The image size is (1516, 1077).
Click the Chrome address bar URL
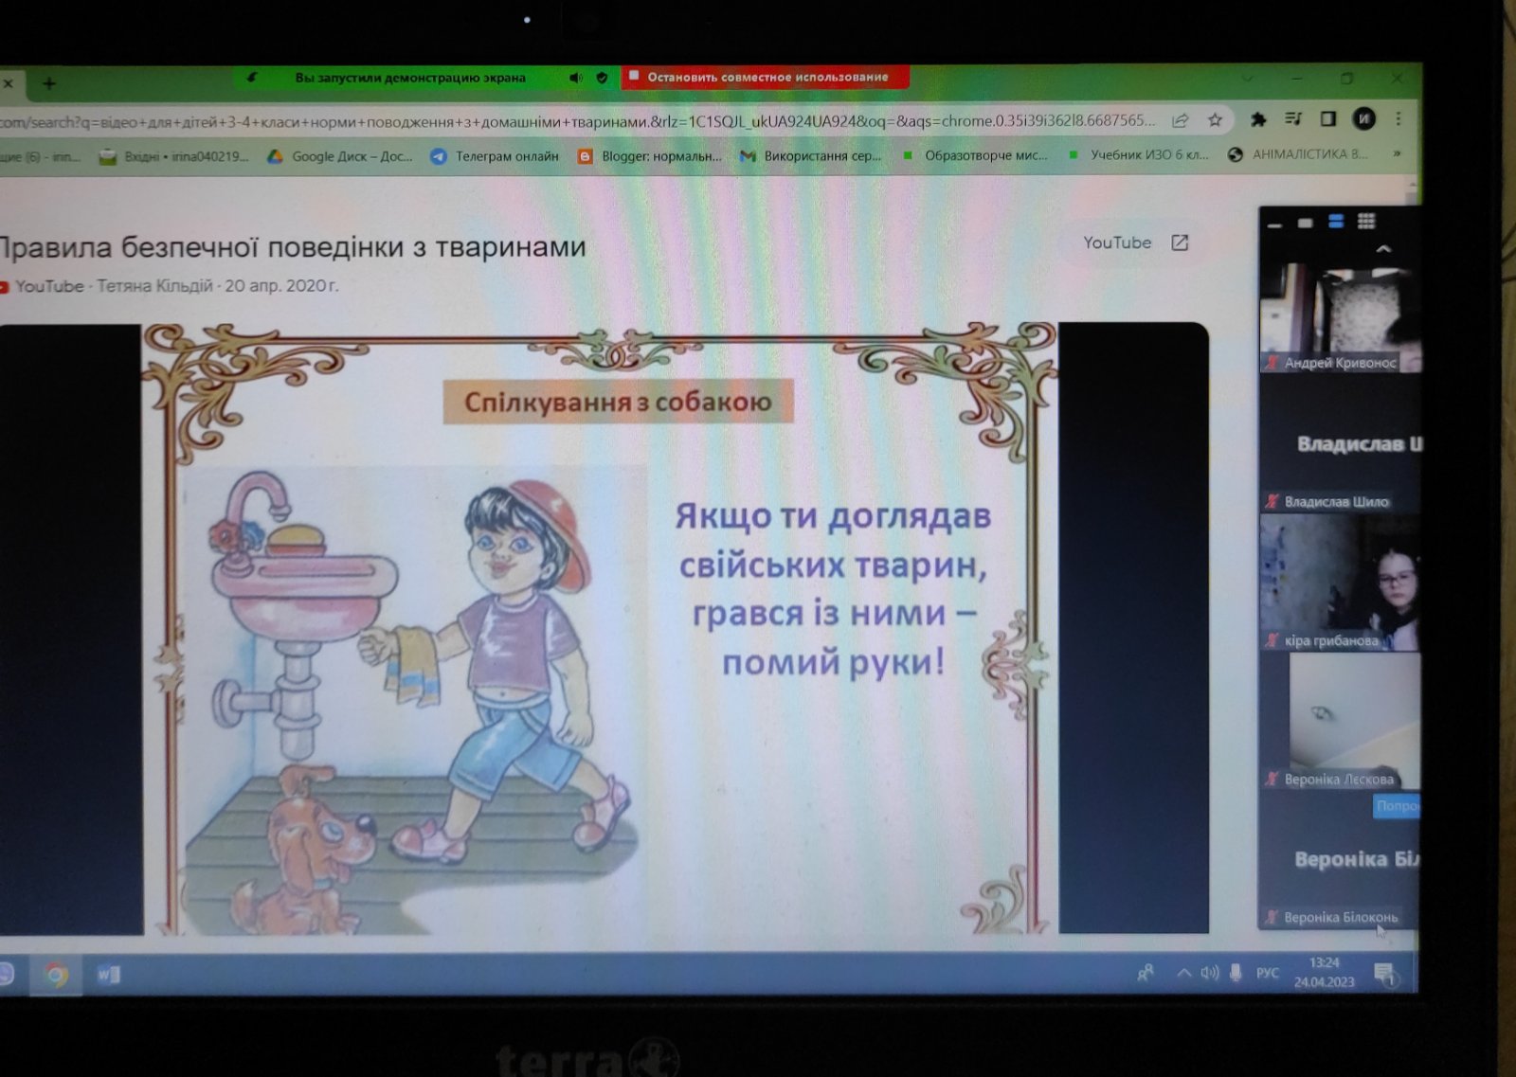coord(578,121)
